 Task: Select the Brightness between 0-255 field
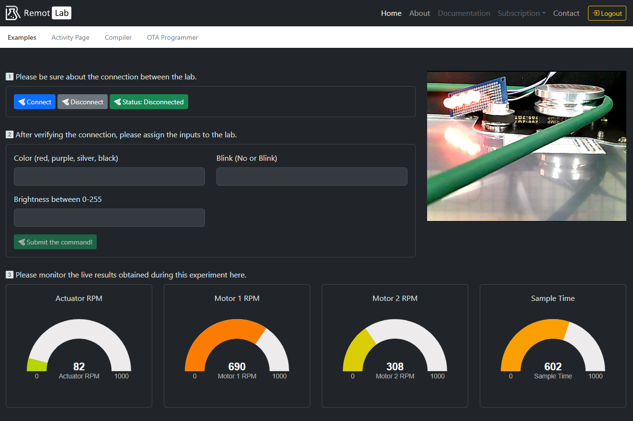click(x=109, y=218)
